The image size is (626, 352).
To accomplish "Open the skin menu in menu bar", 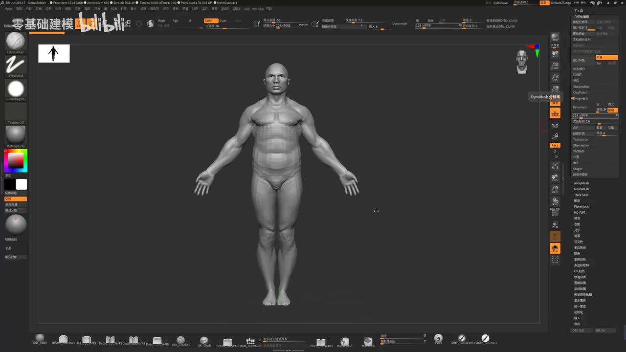I will [261, 8].
